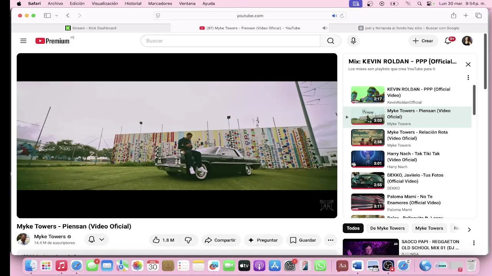Like the video with 1.8 M likes
This screenshot has height=276, width=492.
[164, 240]
